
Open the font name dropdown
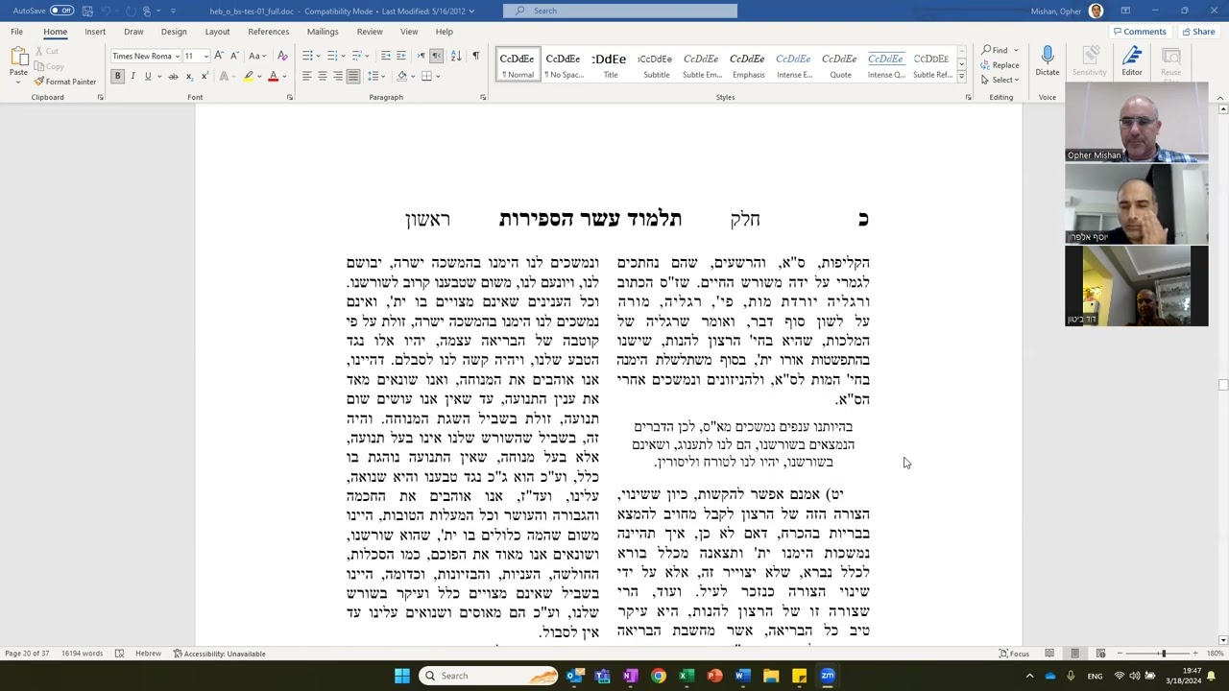(x=178, y=56)
